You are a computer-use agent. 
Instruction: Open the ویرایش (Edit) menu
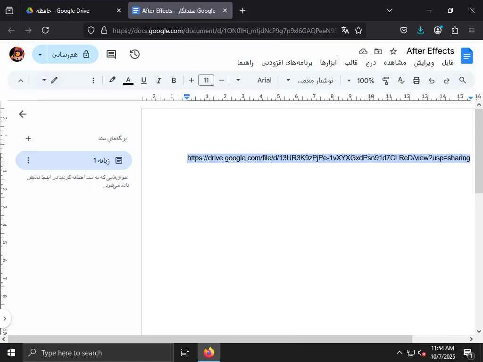point(424,63)
